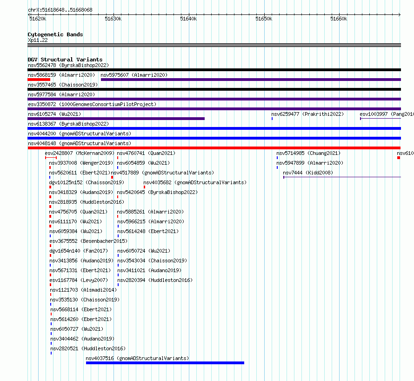This screenshot has width=414, height=381.
Task: Select nsv5885261 (Almarri2020) label
Action: 150,212
